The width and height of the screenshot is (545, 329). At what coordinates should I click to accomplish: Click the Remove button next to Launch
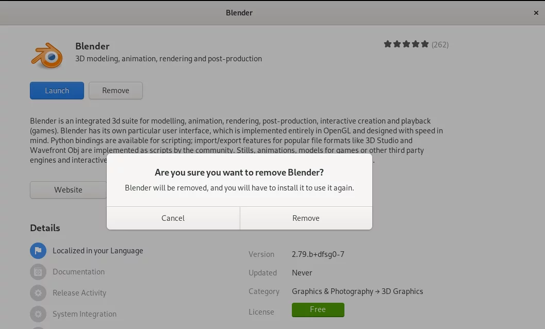115,91
